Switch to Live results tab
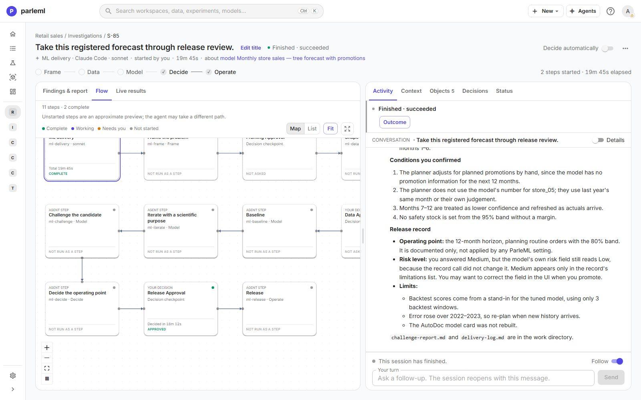Viewport: 641px width, 400px height. [x=131, y=91]
